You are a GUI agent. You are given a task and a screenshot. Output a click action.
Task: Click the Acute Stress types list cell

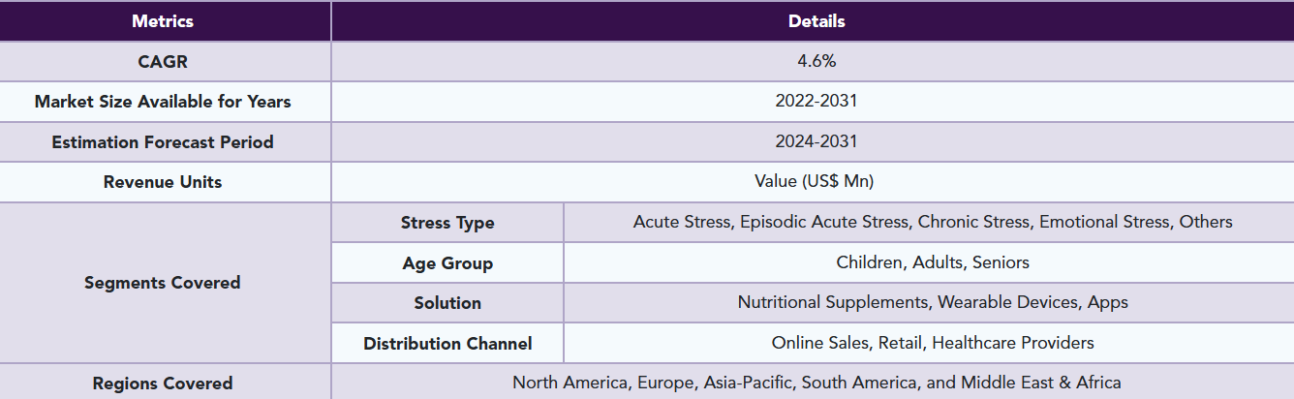point(933,223)
